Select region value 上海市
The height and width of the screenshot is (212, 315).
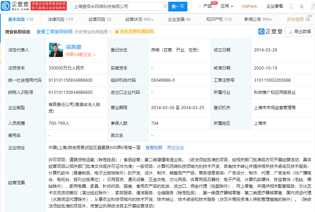click(260, 123)
